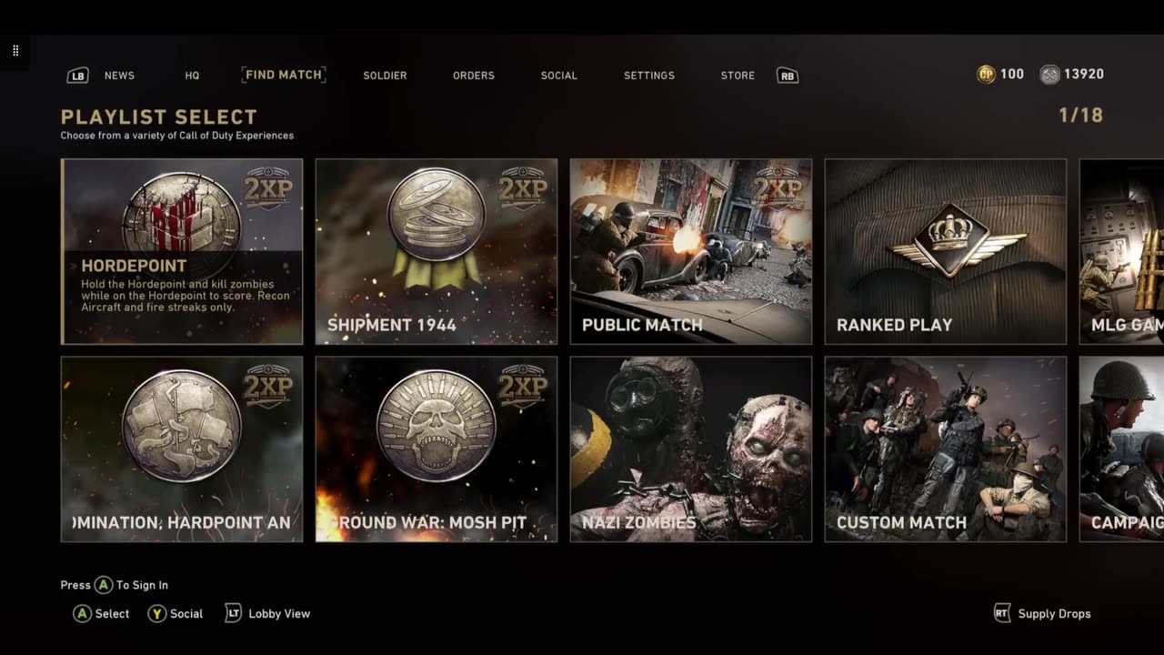The height and width of the screenshot is (655, 1164).
Task: Click the Call of Duty Experiences subtitle
Action: [177, 136]
